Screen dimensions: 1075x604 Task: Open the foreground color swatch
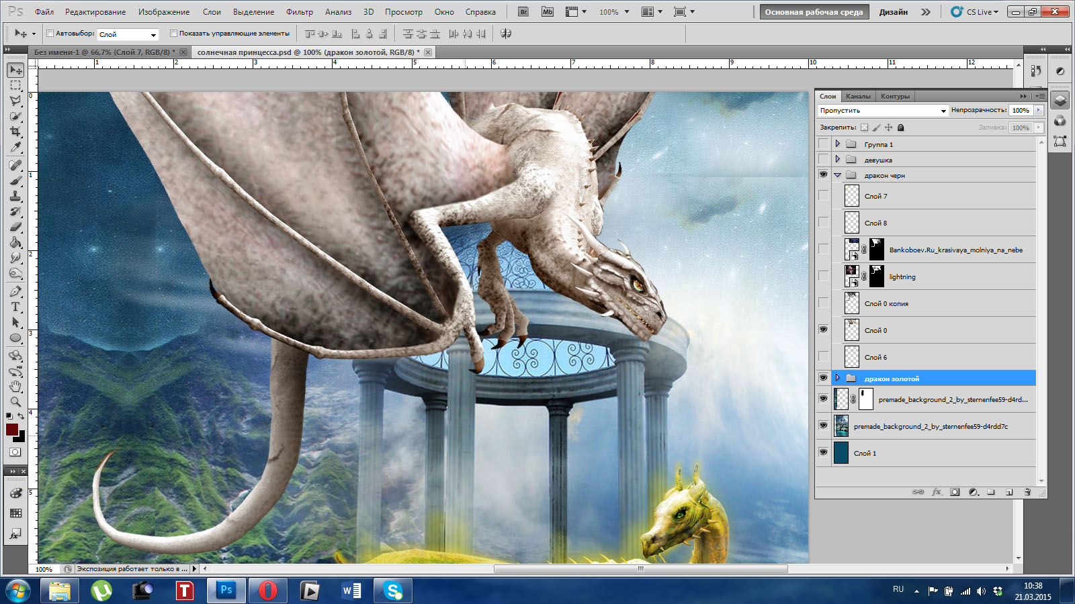(x=12, y=430)
